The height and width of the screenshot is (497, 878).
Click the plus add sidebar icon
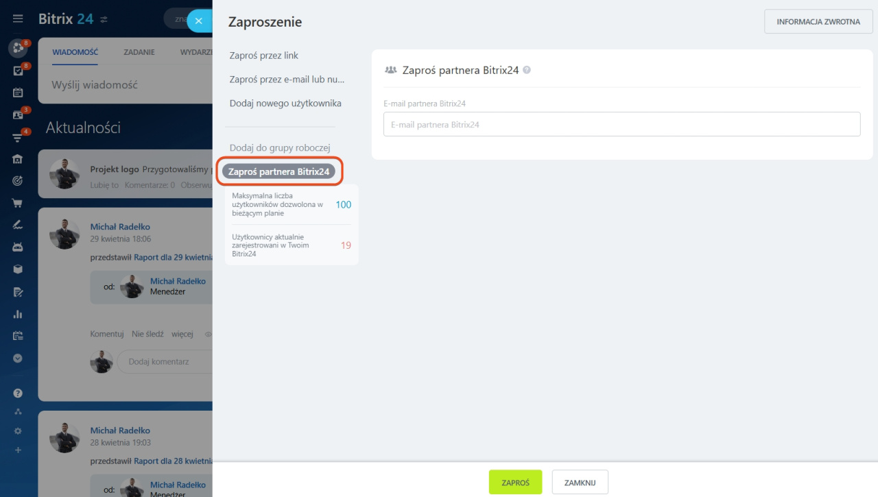pos(18,450)
